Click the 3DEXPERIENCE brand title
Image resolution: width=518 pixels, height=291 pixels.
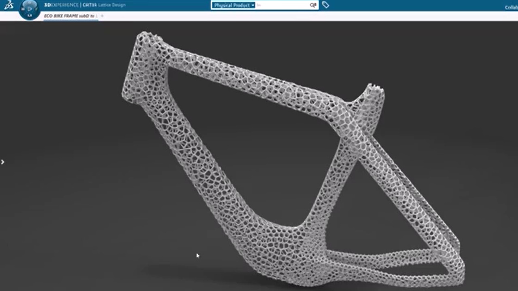[61, 5]
